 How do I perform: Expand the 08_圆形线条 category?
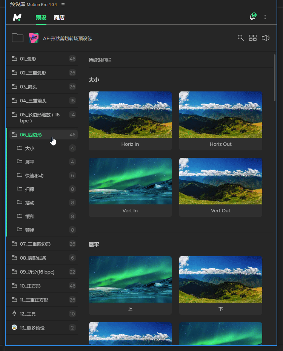point(42,258)
